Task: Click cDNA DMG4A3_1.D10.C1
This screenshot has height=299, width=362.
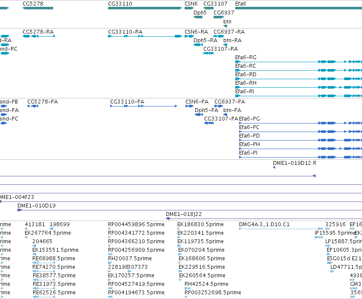Action: click(281, 229)
